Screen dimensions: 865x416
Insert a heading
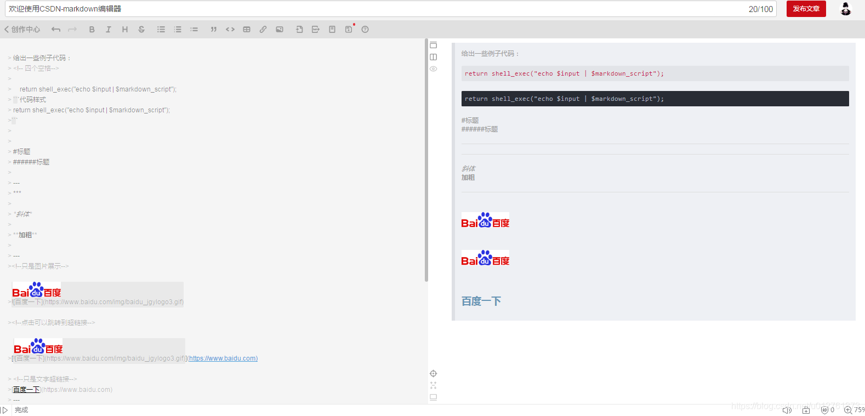point(125,30)
